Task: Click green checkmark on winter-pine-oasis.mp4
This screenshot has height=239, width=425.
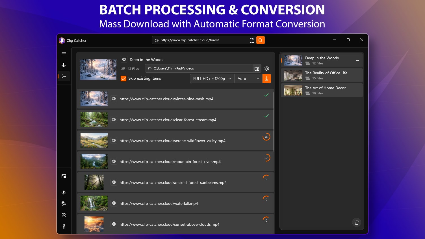Action: pos(266,95)
